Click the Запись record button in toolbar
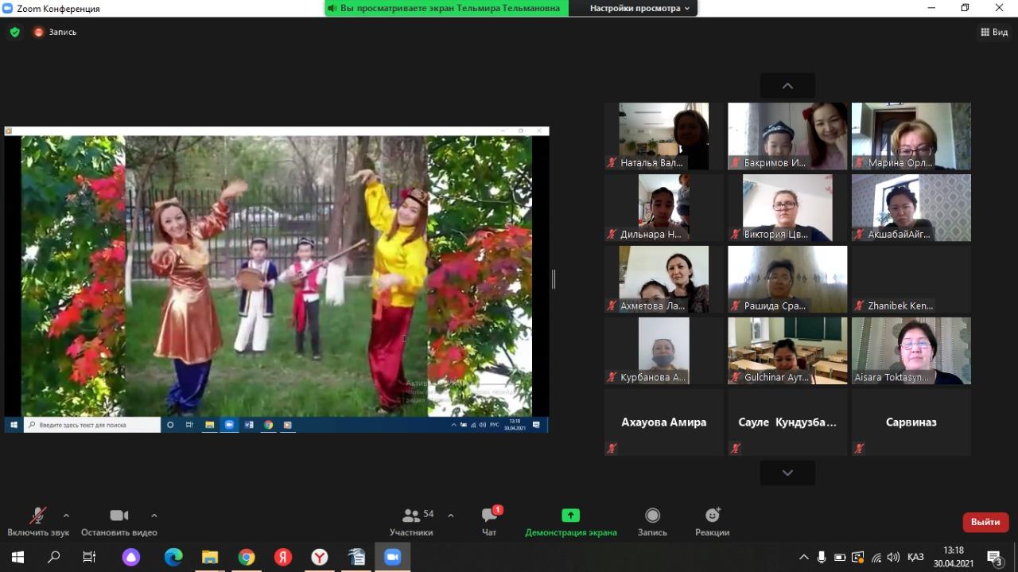1018x572 pixels. pos(652,521)
